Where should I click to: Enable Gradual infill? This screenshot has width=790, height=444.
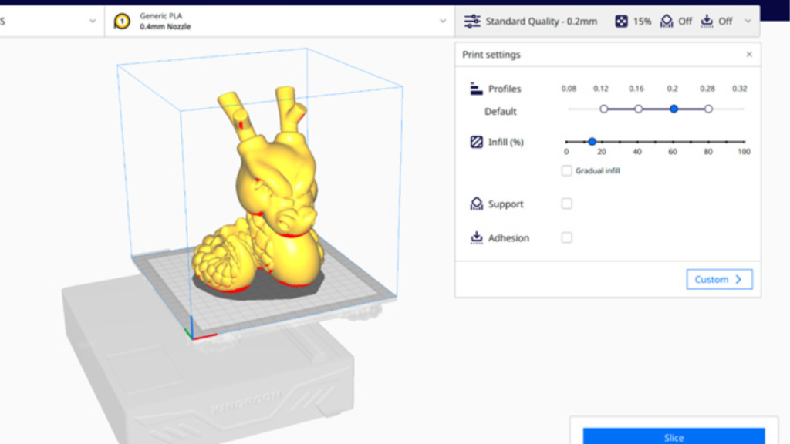point(567,170)
